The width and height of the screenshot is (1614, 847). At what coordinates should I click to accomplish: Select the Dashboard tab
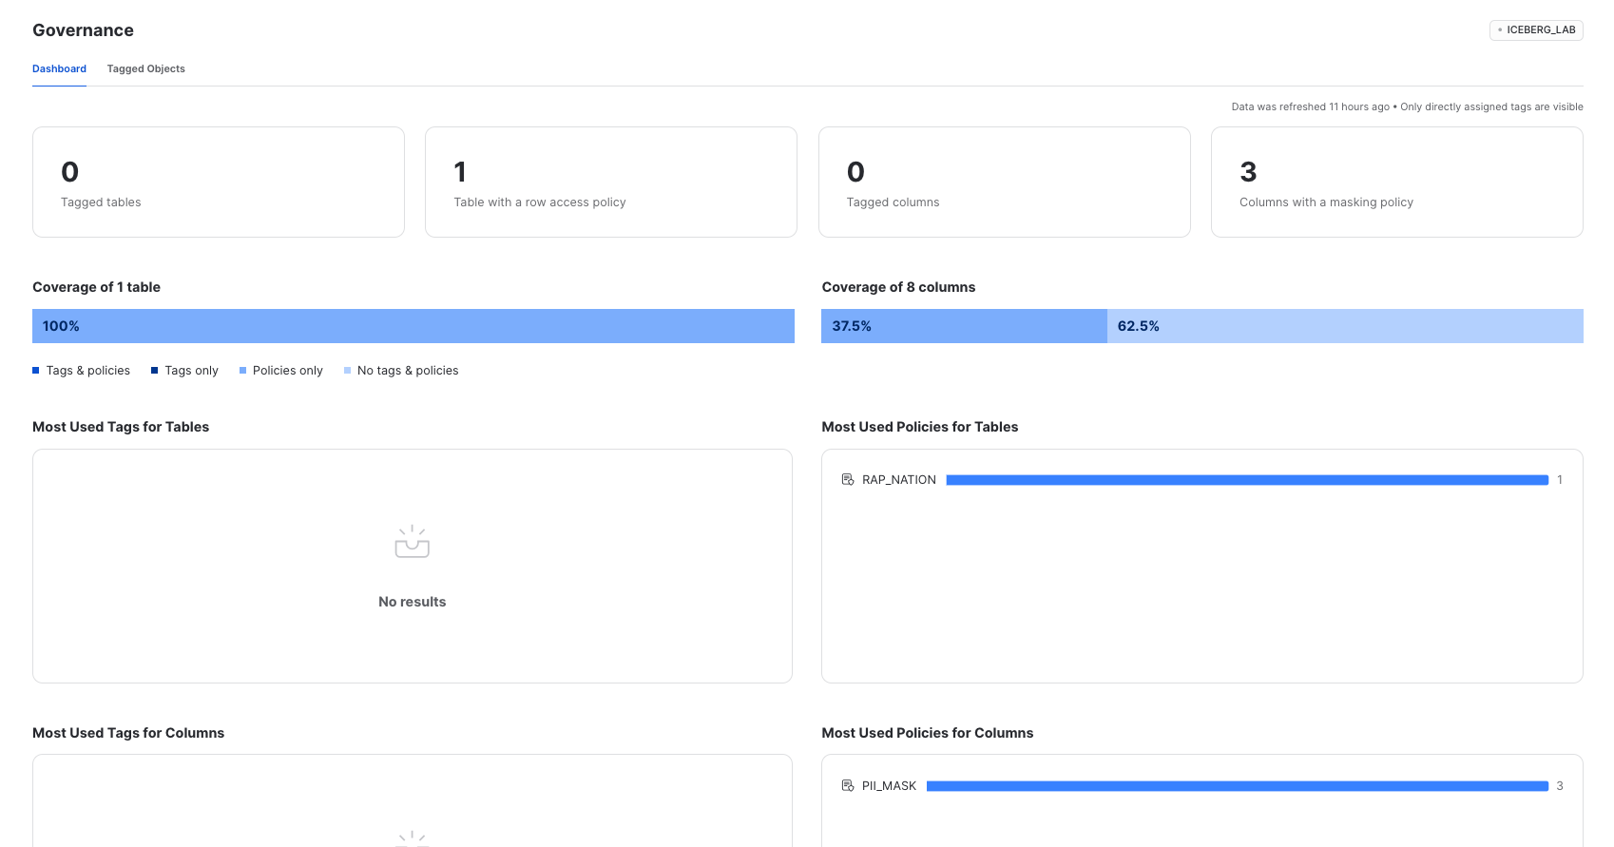click(59, 68)
